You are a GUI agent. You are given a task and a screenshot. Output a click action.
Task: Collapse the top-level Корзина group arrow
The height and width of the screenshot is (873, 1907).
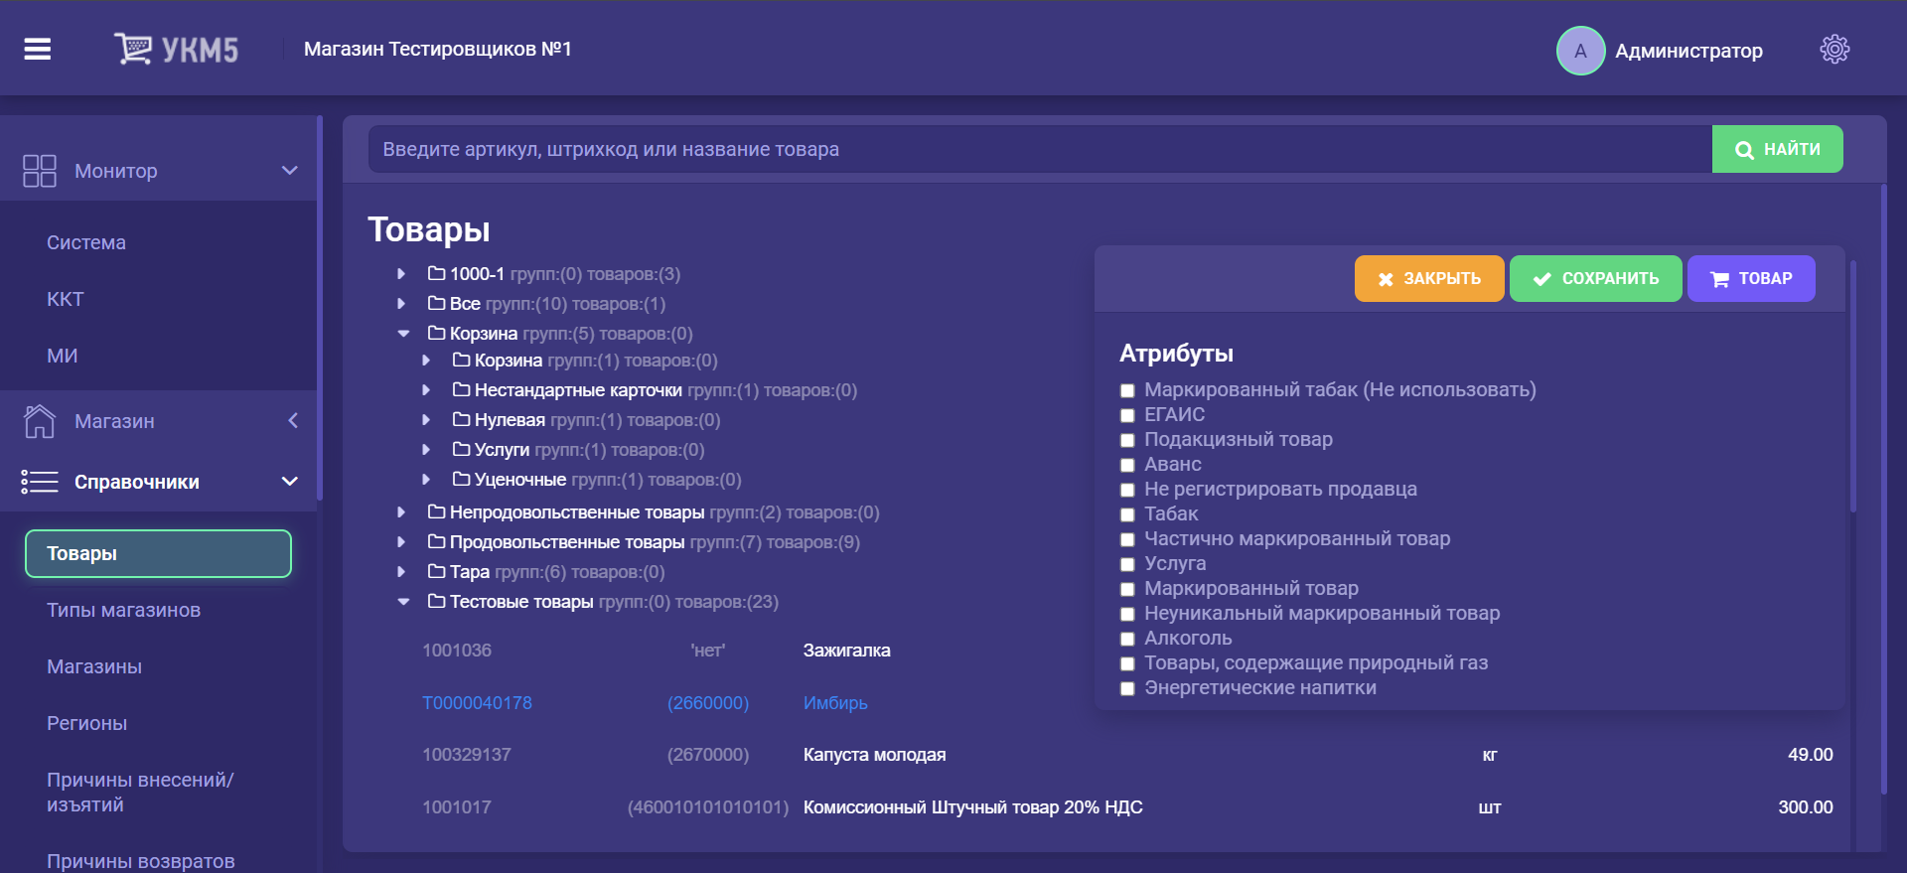coord(403,334)
